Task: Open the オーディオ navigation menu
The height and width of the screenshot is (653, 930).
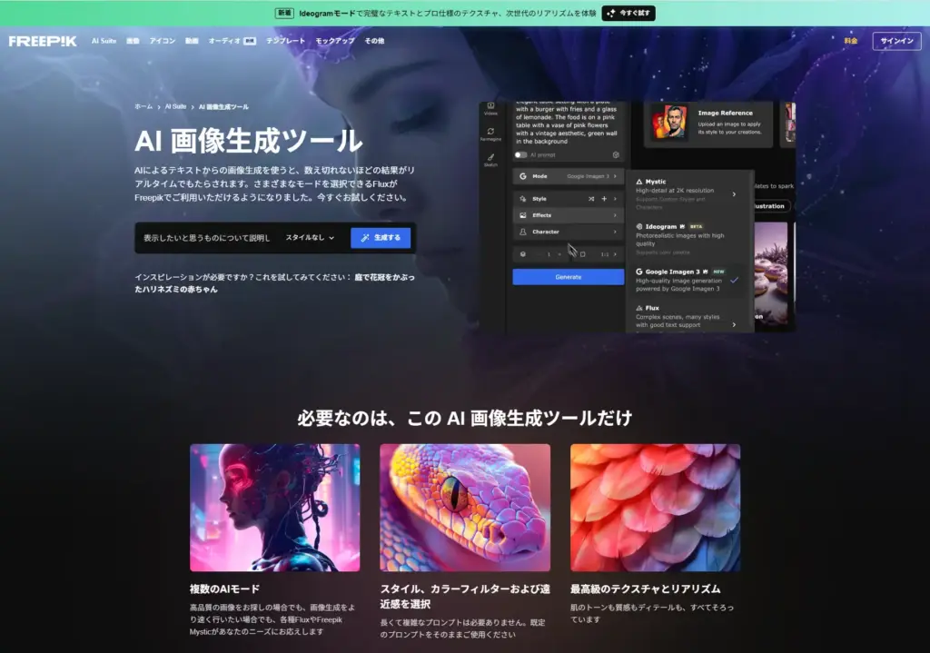Action: click(232, 41)
